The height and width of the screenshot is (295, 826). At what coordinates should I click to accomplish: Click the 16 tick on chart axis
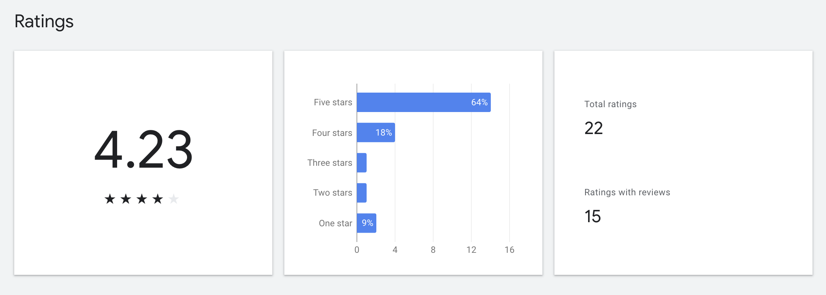coord(509,250)
